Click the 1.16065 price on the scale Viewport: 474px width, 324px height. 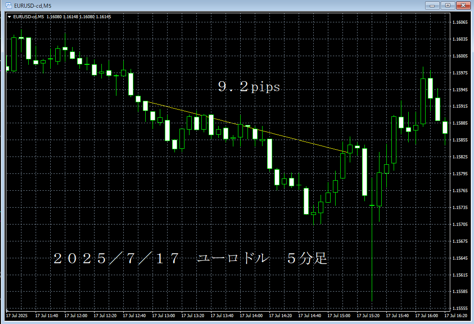(459, 22)
